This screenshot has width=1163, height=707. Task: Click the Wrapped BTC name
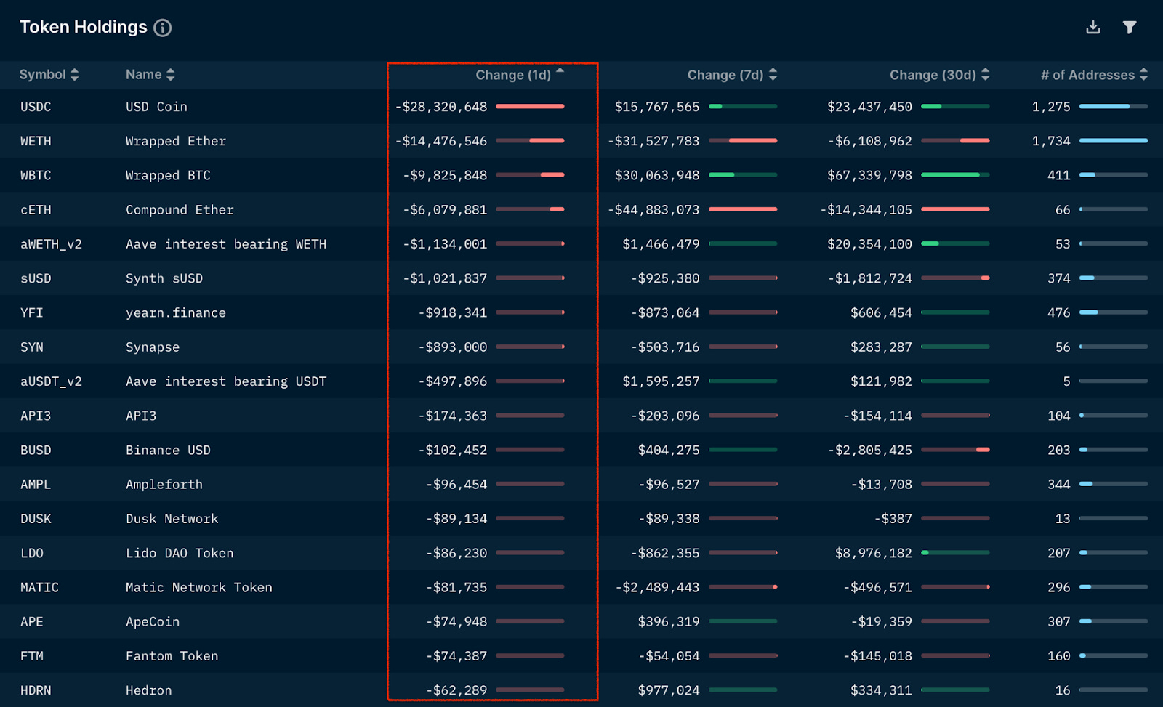point(168,175)
